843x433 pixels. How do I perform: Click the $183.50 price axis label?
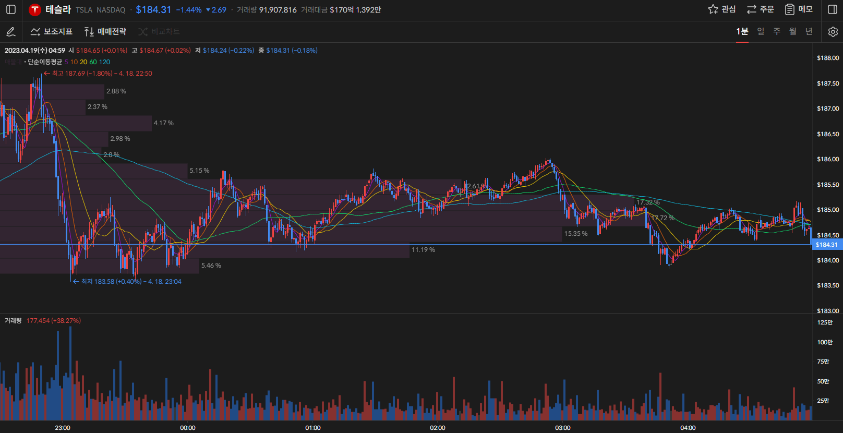click(828, 285)
